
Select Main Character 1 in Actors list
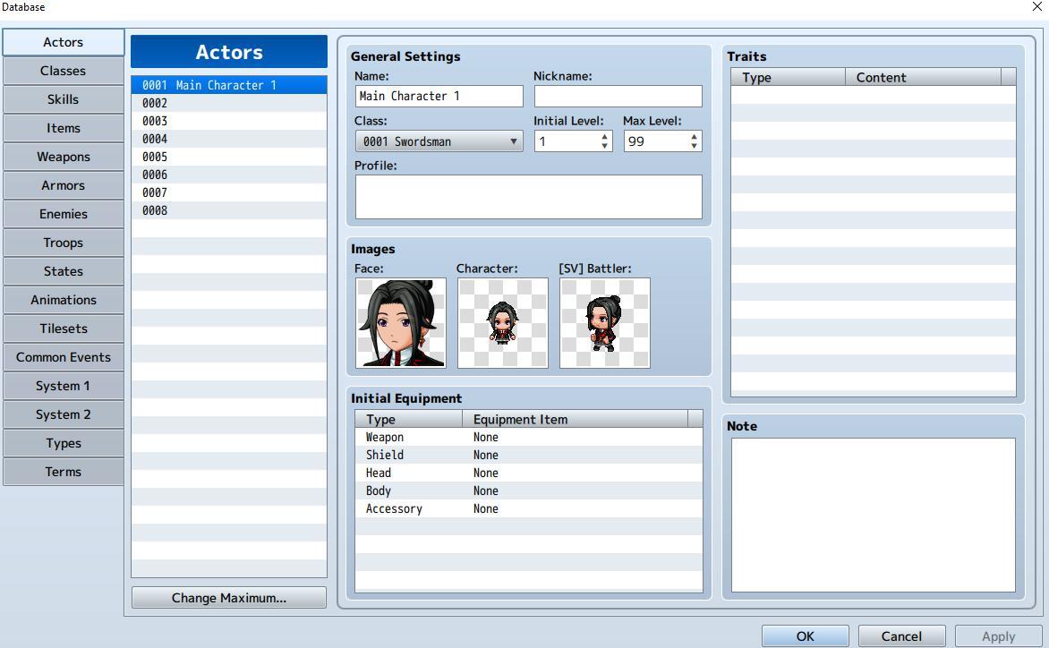[x=228, y=85]
